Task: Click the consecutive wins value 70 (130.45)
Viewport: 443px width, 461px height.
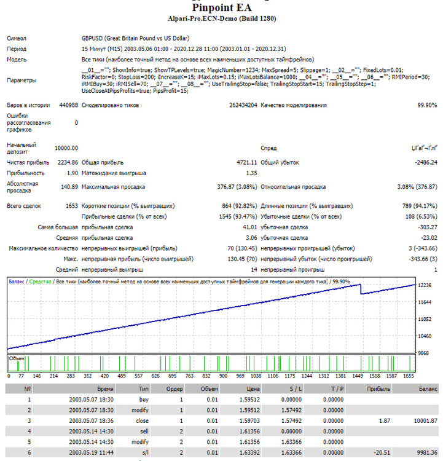Action: click(x=242, y=248)
